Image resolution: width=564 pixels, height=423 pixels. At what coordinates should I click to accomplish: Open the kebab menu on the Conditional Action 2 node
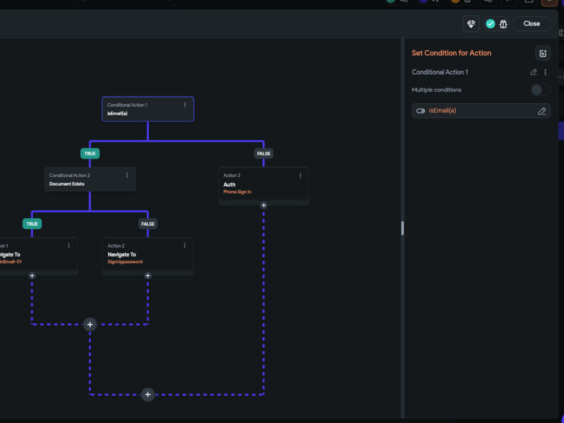click(x=127, y=175)
